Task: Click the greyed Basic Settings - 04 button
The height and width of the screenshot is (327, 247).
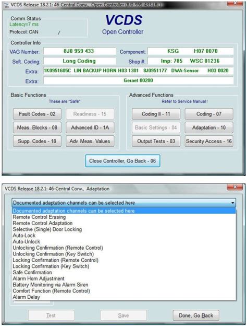Action: click(156, 127)
